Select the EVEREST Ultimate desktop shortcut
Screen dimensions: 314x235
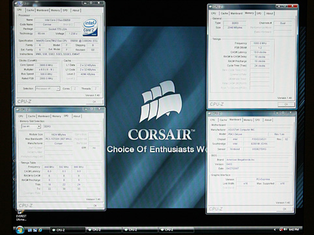pyautogui.click(x=21, y=215)
